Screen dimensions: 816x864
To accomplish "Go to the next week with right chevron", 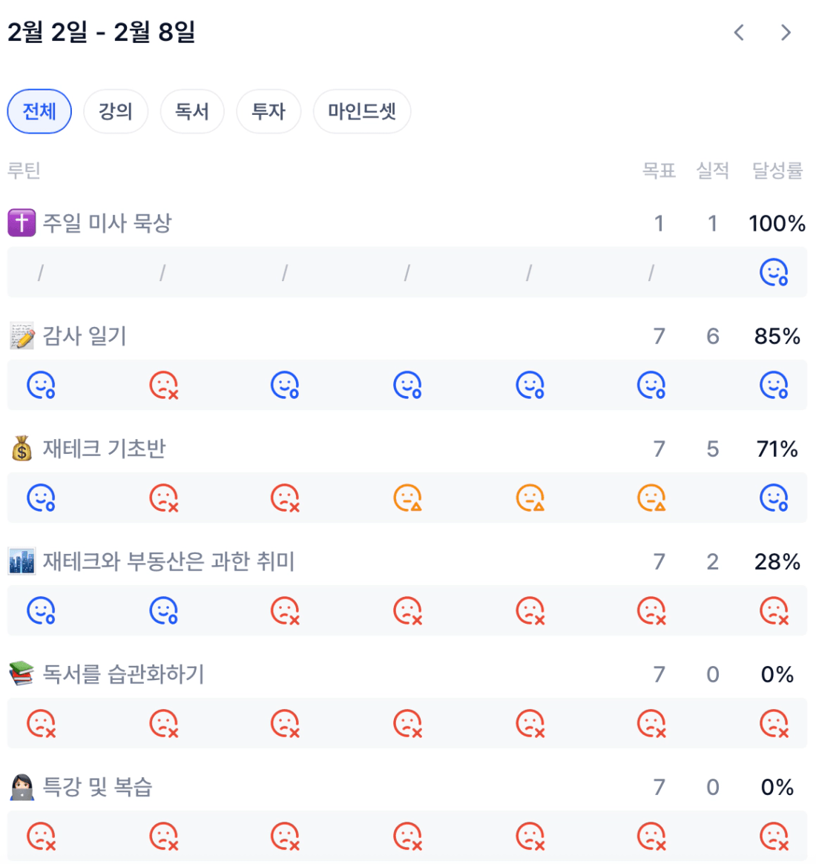I will 786,33.
